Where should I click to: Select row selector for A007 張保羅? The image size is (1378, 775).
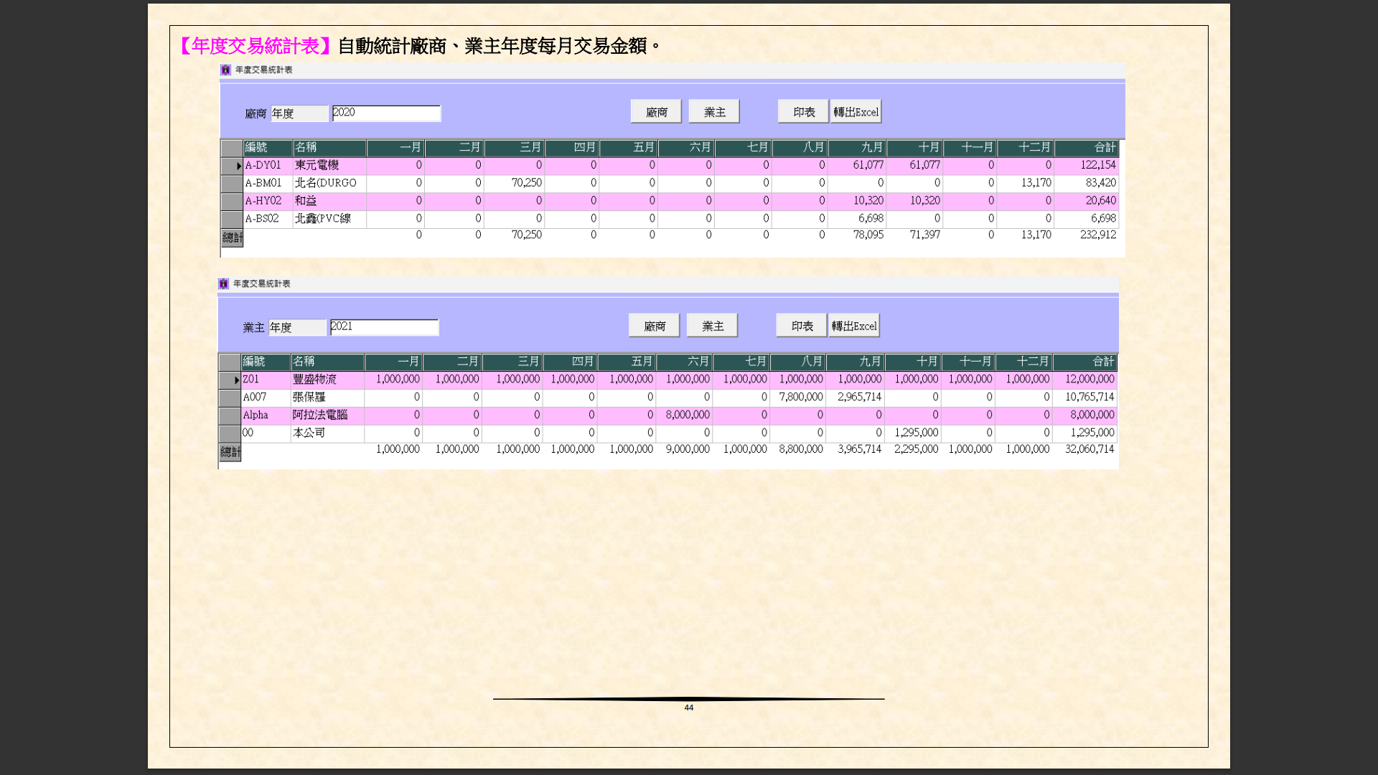pos(230,398)
